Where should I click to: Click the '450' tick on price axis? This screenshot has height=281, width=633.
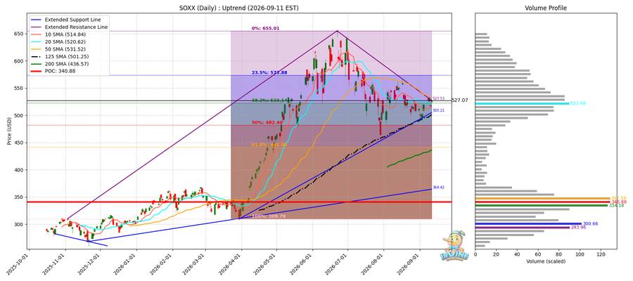coord(20,143)
